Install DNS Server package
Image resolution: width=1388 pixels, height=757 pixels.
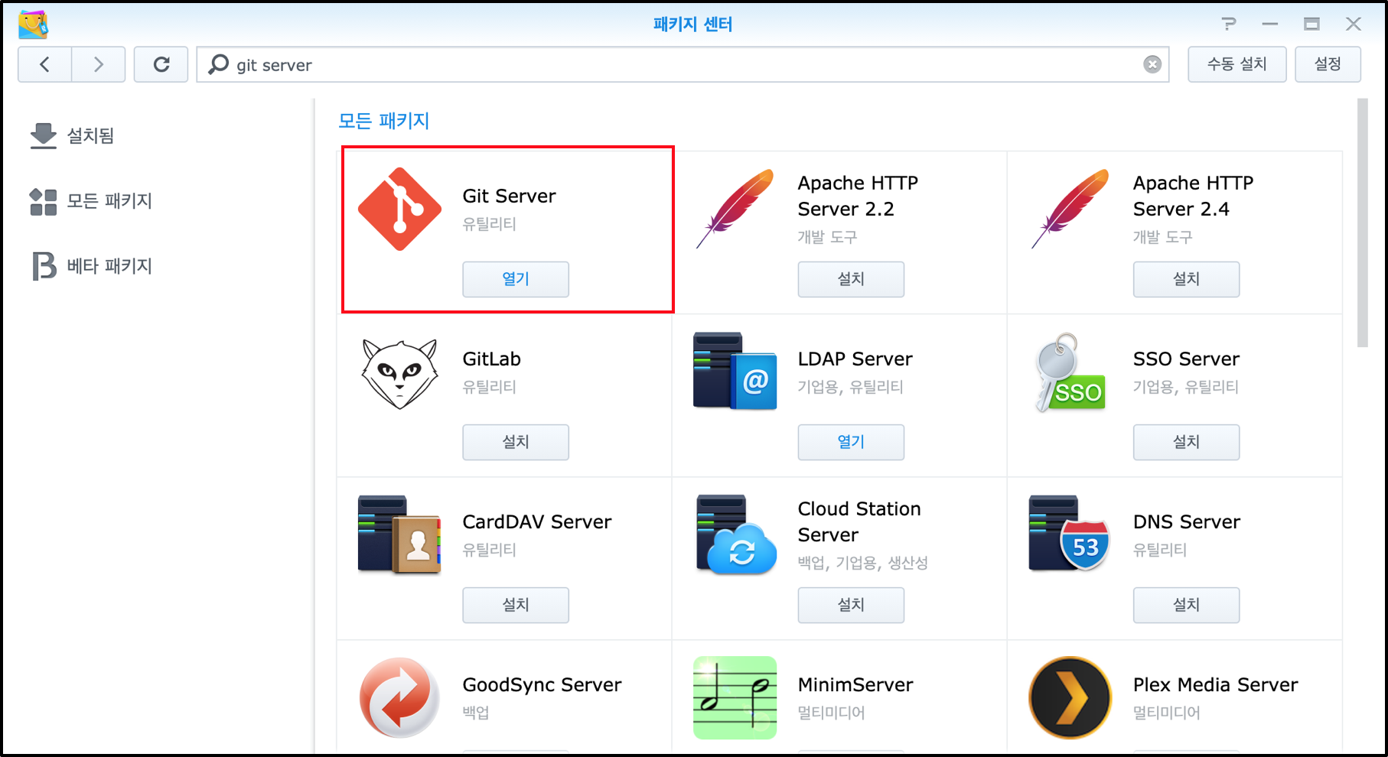coord(1186,605)
